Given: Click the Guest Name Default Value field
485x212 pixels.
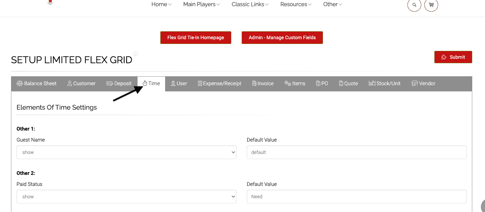Looking at the screenshot, I should 357,152.
